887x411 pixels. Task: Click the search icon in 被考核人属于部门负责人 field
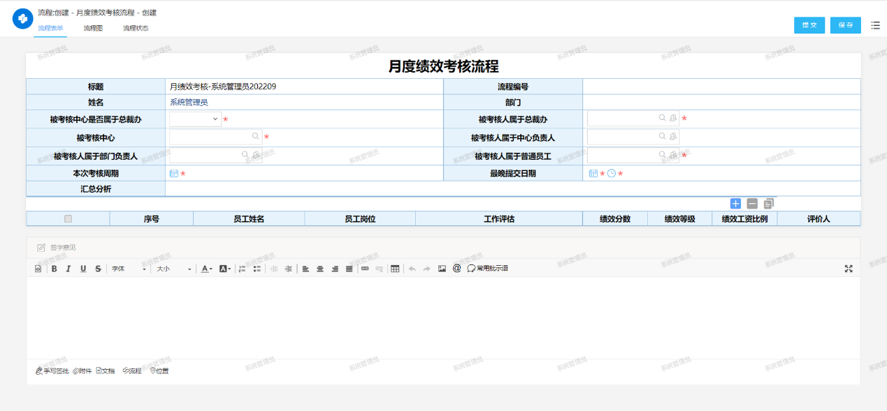[x=245, y=155]
